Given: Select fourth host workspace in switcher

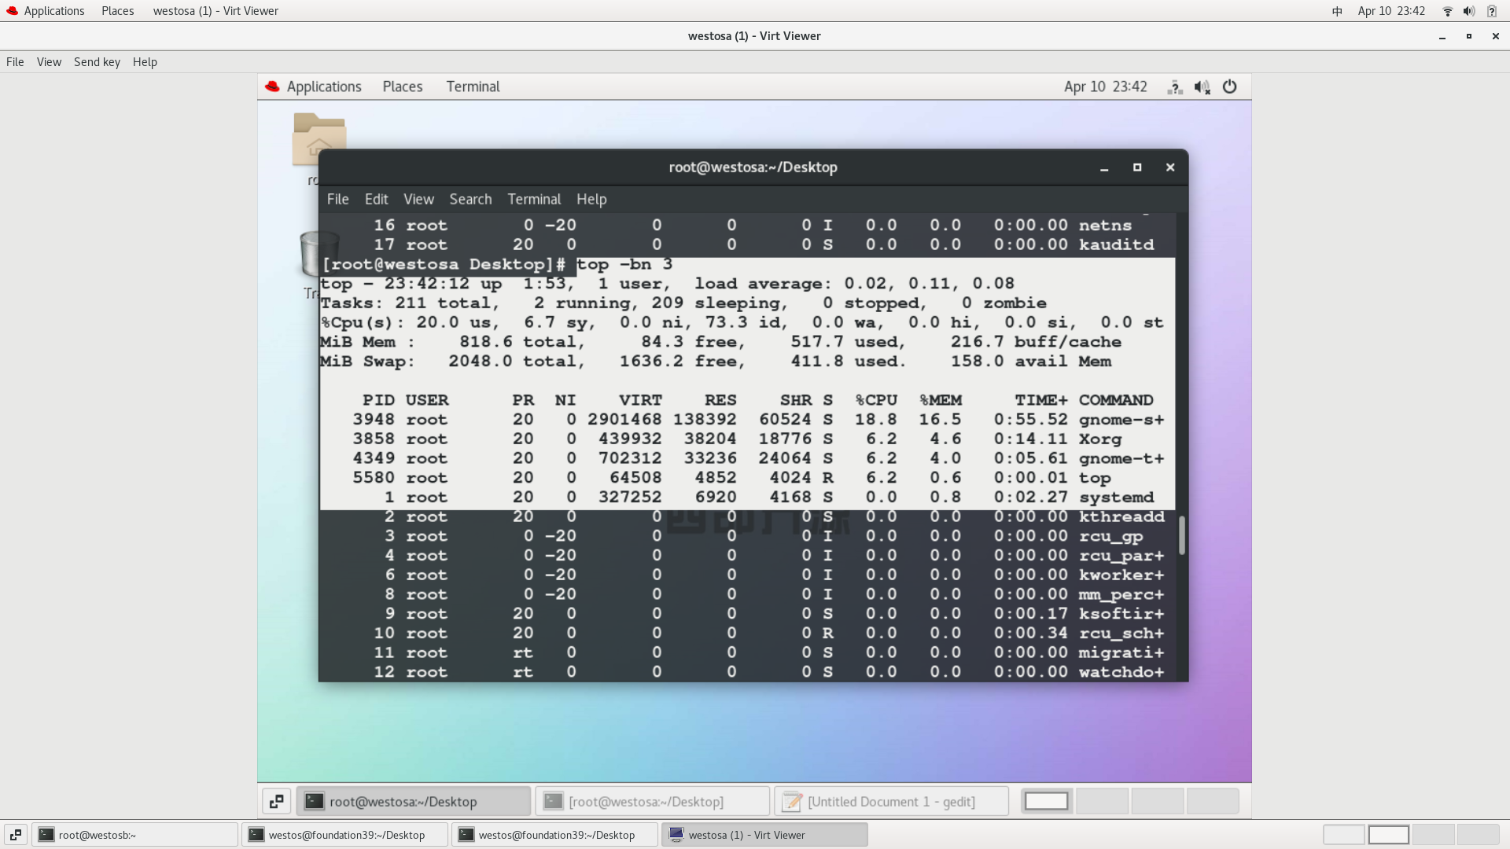Looking at the screenshot, I should click(1478, 835).
